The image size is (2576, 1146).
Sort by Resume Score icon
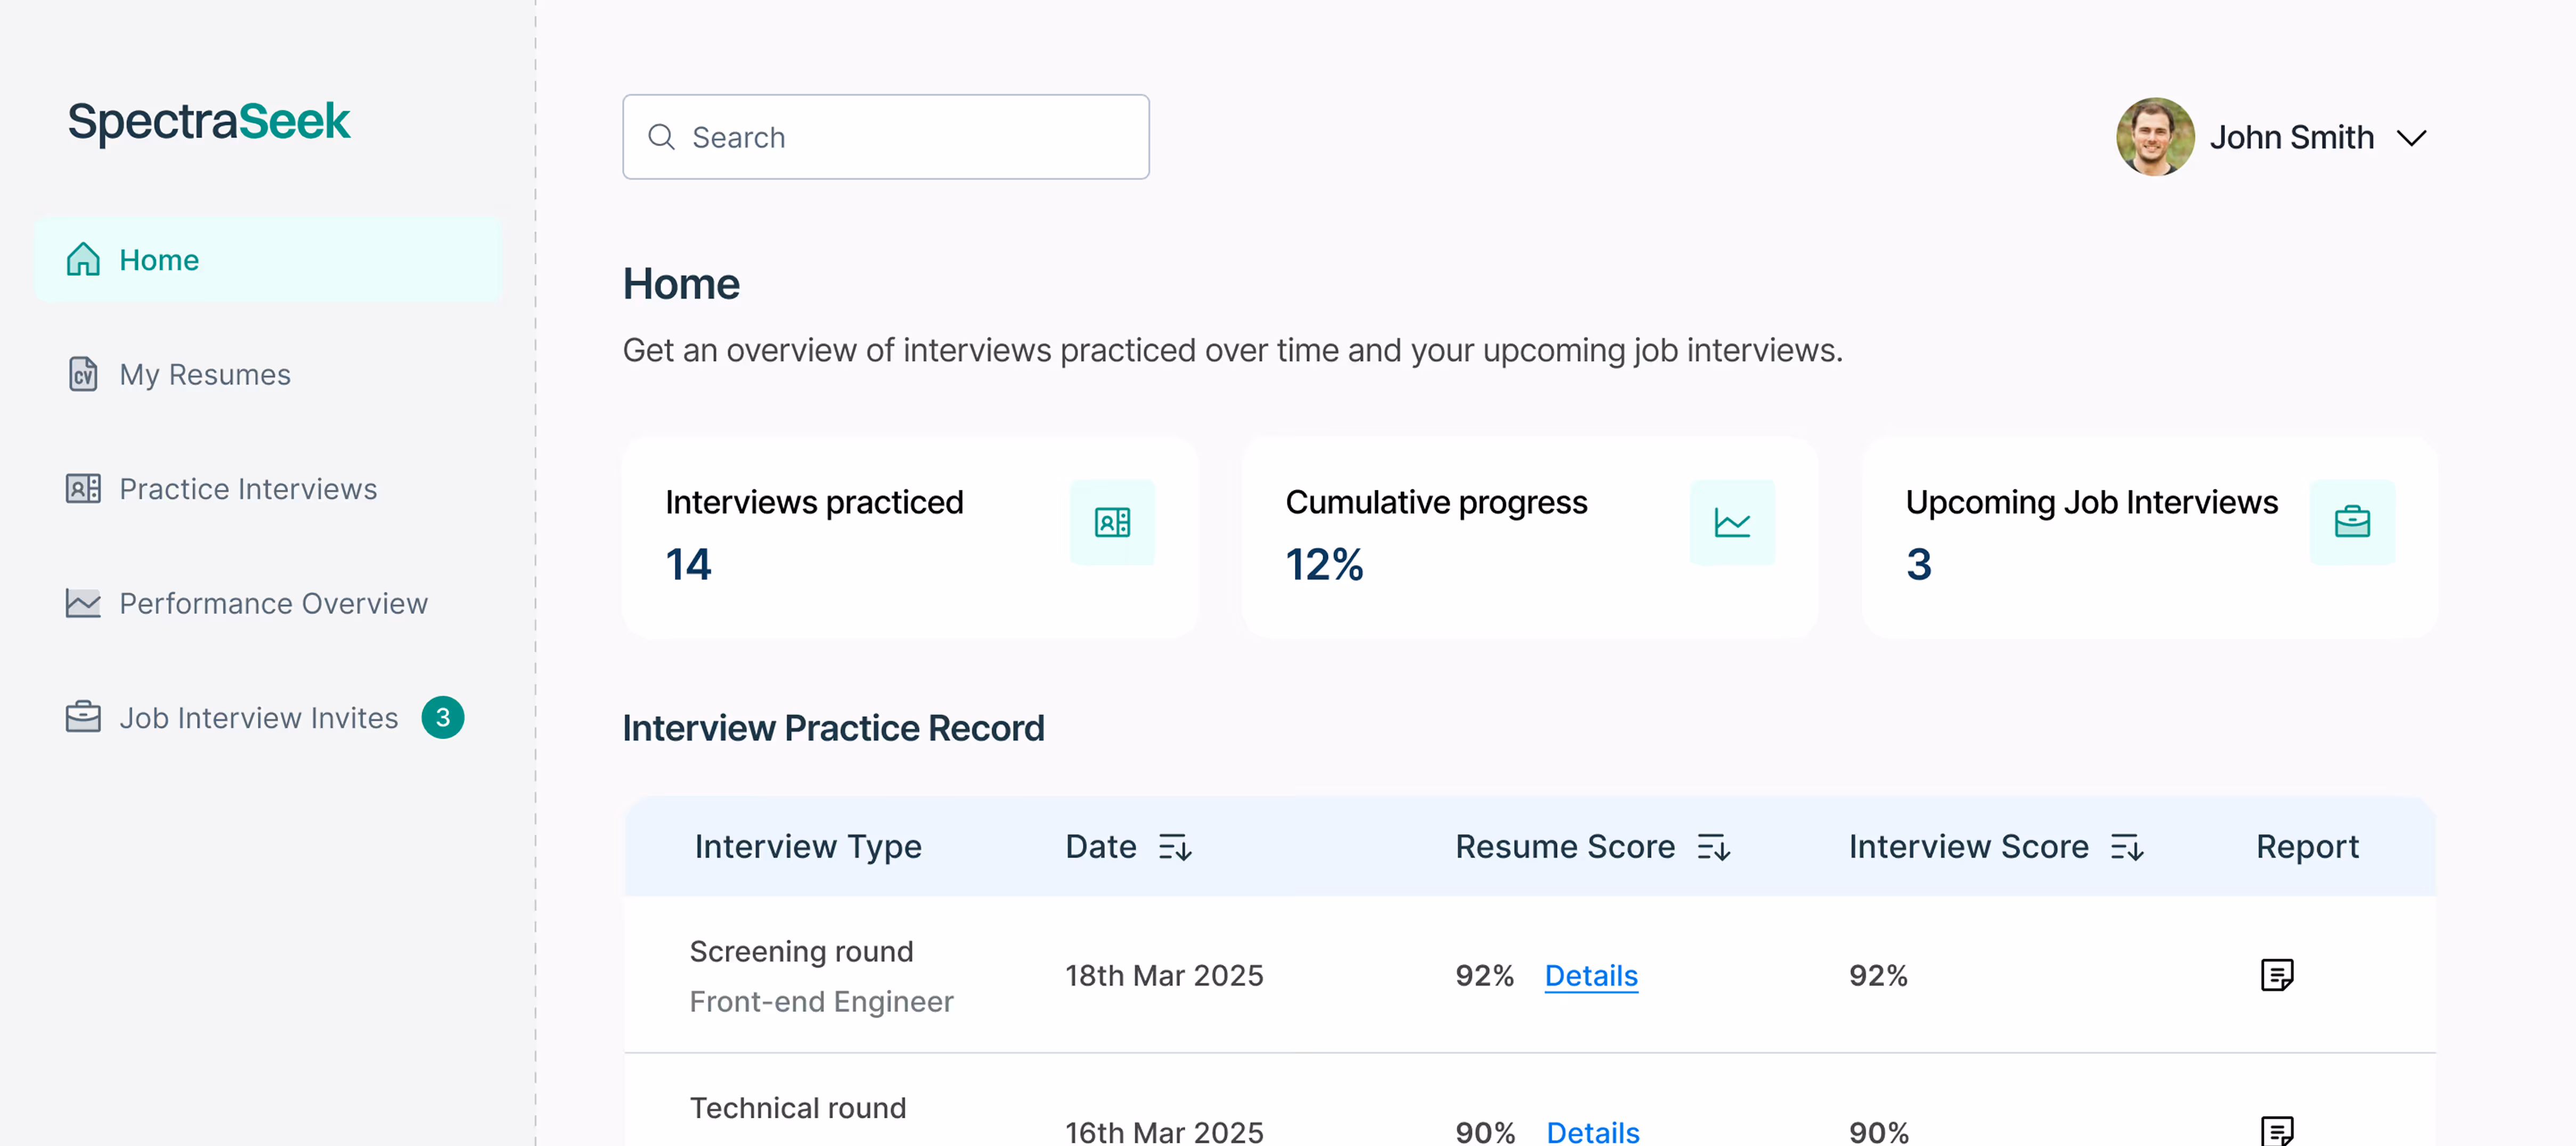click(x=1714, y=847)
